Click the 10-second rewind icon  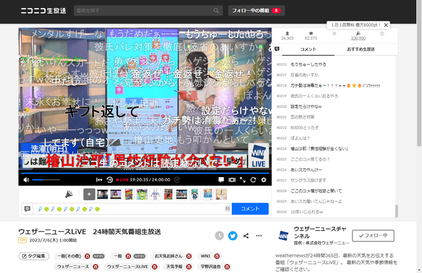109,180
